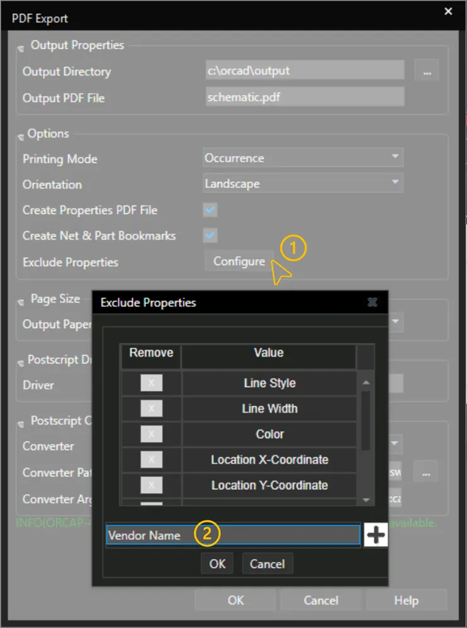
Task: Click the Output PDF File field
Action: [304, 98]
